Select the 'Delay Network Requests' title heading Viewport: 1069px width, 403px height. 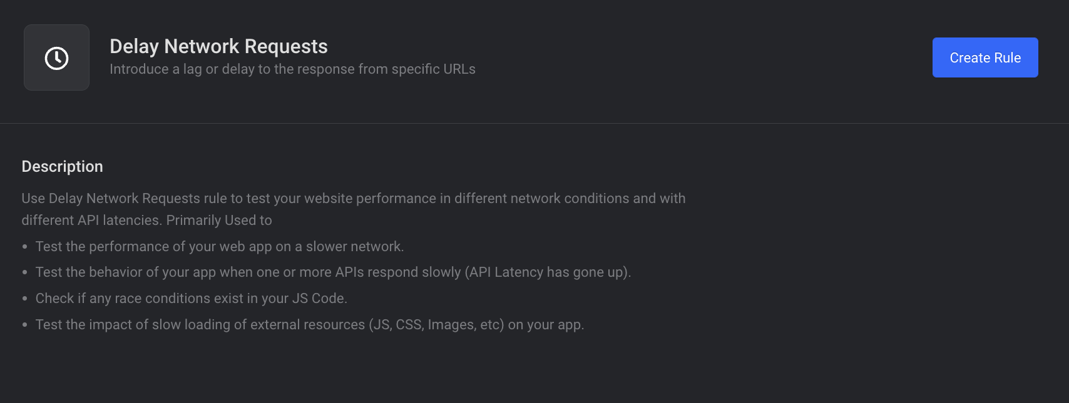coord(218,46)
